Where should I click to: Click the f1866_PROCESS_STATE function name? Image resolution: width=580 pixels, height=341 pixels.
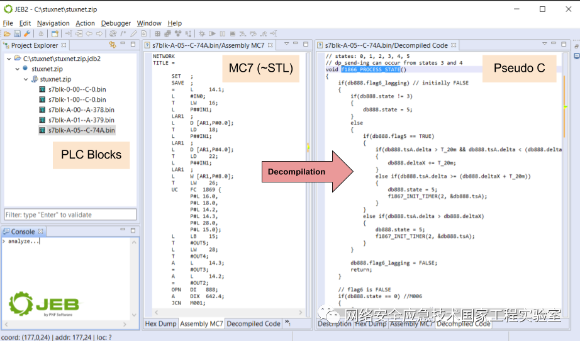pos(371,70)
